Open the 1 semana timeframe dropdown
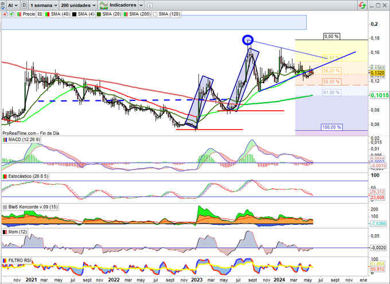 [x=44, y=5]
